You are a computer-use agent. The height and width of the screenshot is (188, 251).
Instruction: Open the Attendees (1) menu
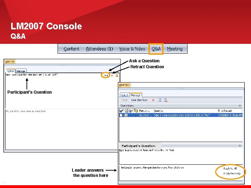(x=99, y=49)
